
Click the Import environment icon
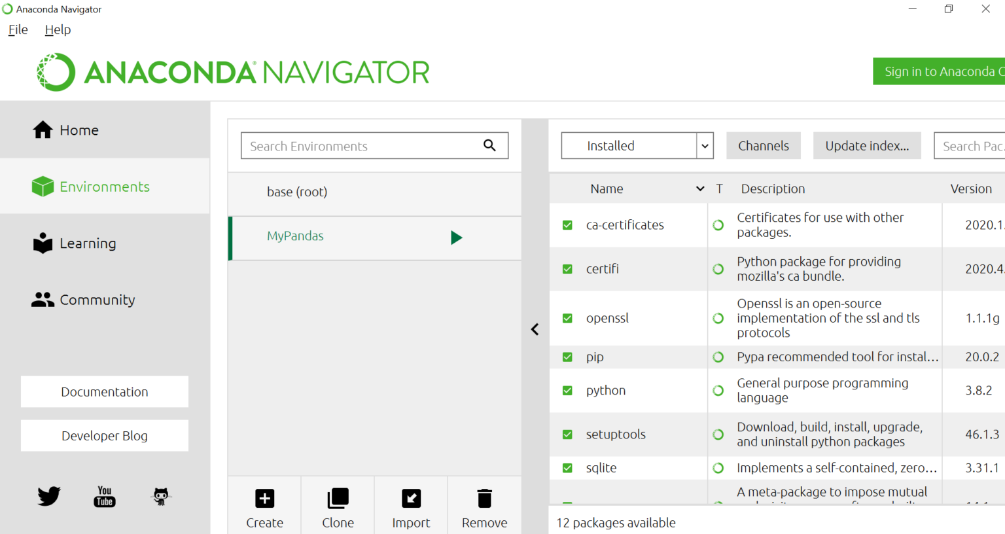tap(411, 499)
